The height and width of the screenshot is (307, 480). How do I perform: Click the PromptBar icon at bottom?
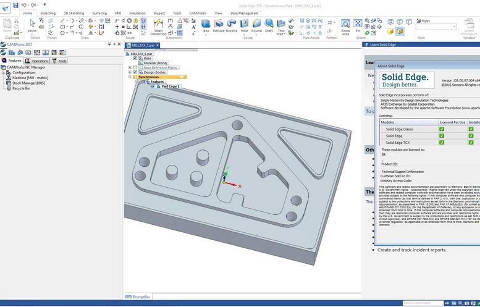(128, 297)
